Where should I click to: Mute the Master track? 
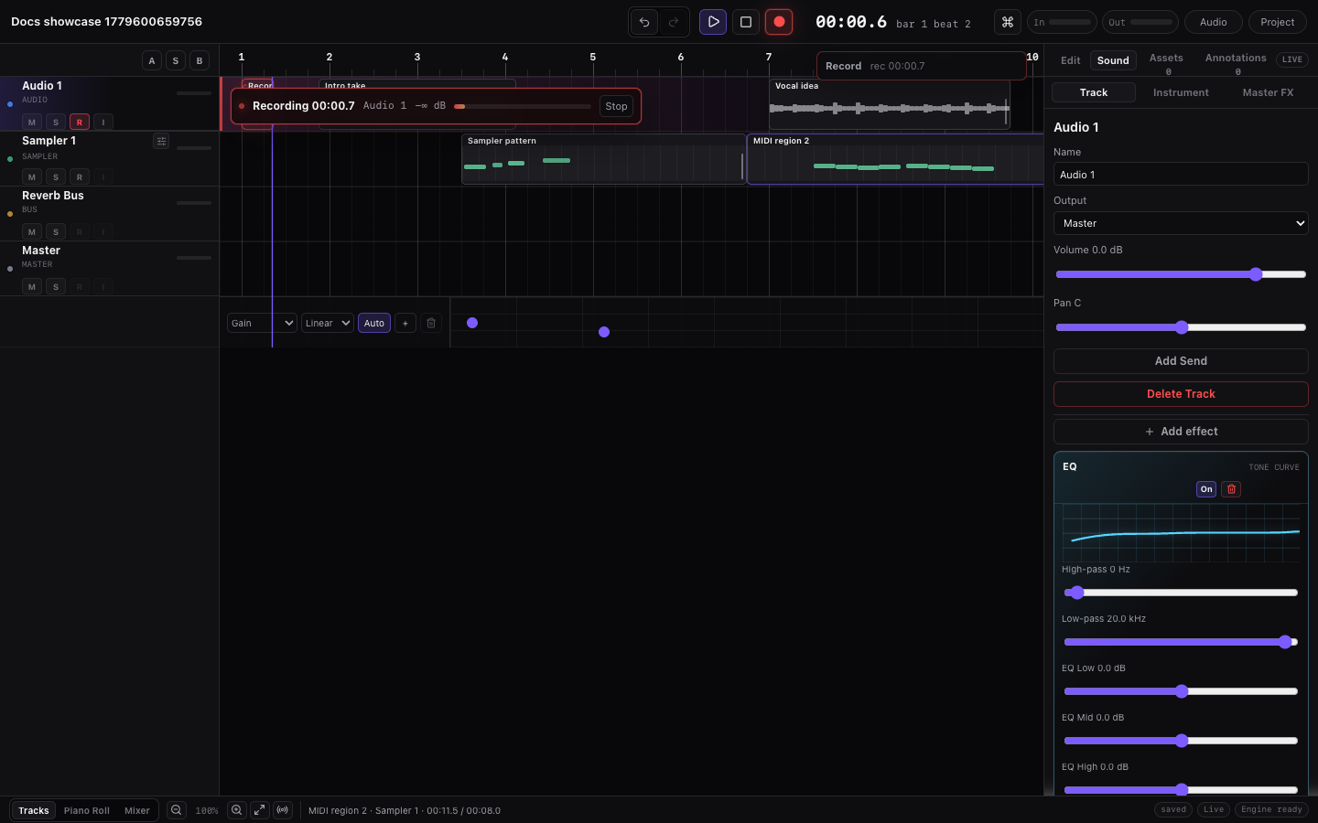click(x=32, y=286)
